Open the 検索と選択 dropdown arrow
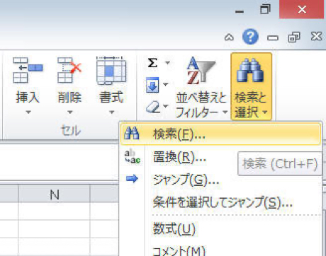 coord(265,112)
